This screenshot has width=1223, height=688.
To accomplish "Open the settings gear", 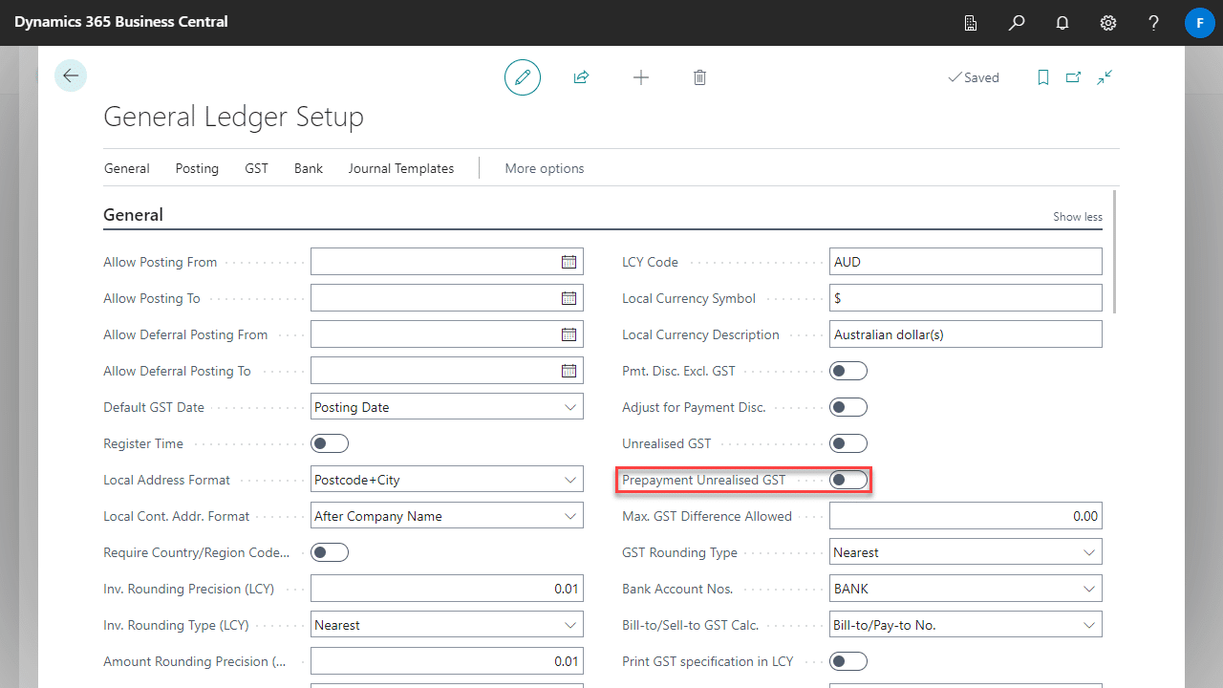I will [1108, 22].
